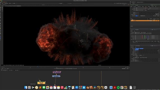This screenshot has height=90, width=160.
Task: Open Sublime Text from the dock
Action: pos(40,87)
